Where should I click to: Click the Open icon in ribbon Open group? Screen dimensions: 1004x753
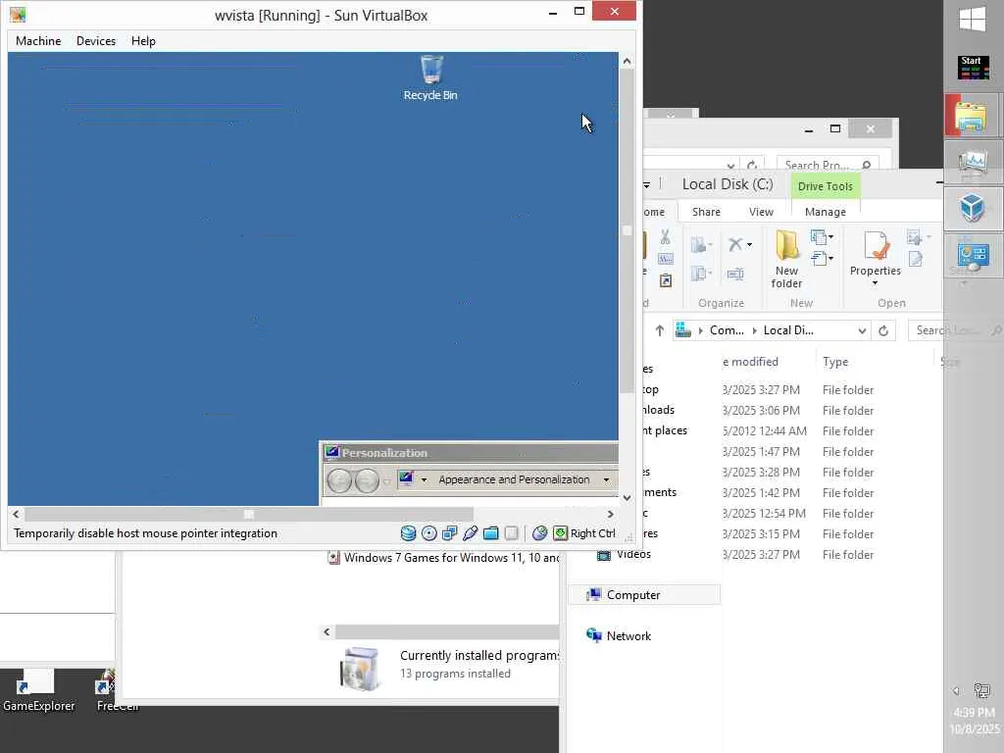(915, 237)
